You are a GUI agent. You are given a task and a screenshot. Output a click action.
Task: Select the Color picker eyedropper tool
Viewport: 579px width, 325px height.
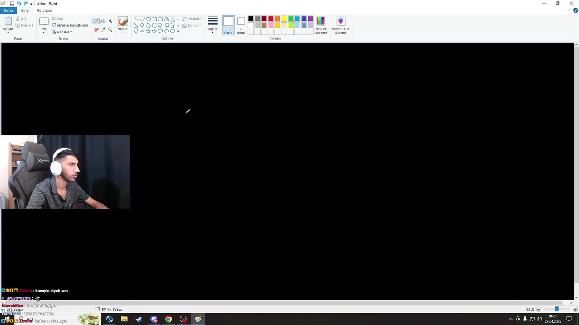[103, 29]
